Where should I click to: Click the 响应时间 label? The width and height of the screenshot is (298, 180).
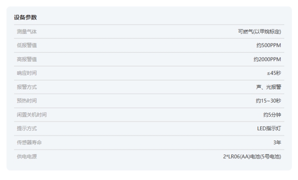pos(24,73)
